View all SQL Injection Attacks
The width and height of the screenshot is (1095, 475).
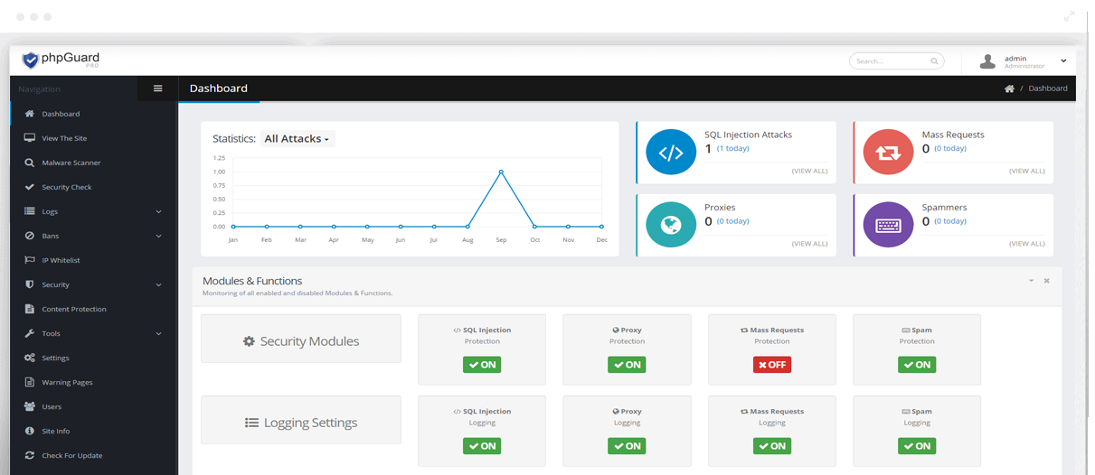(x=809, y=171)
